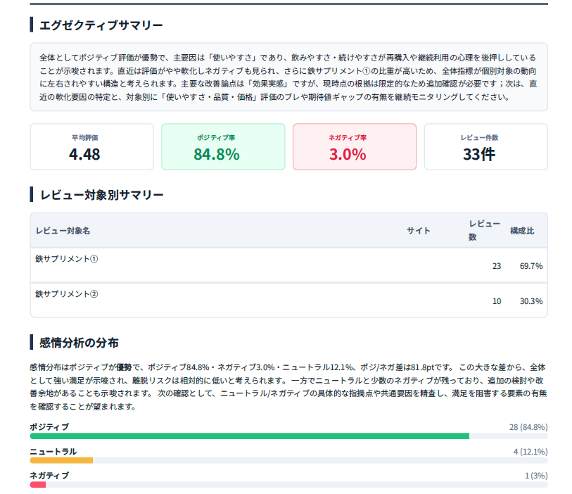Click the レビュー対象別サマリー heading
572x494 pixels.
click(101, 195)
